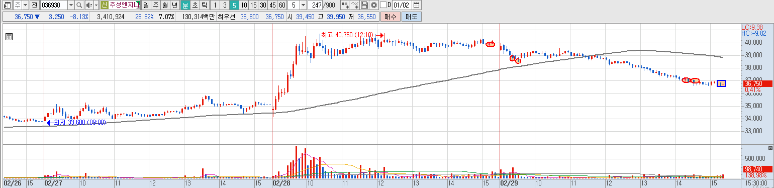Click the add candlestick chart icon
This screenshot has height=188, width=774.
click(x=345, y=5)
